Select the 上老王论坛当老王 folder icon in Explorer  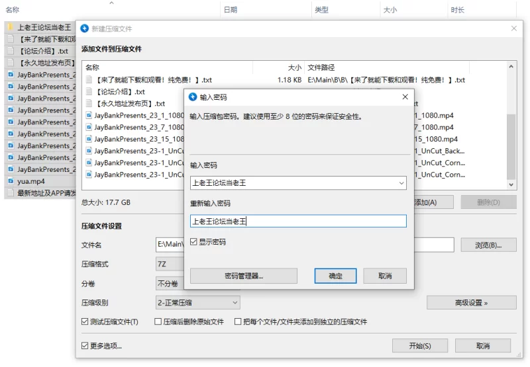pyautogui.click(x=11, y=27)
